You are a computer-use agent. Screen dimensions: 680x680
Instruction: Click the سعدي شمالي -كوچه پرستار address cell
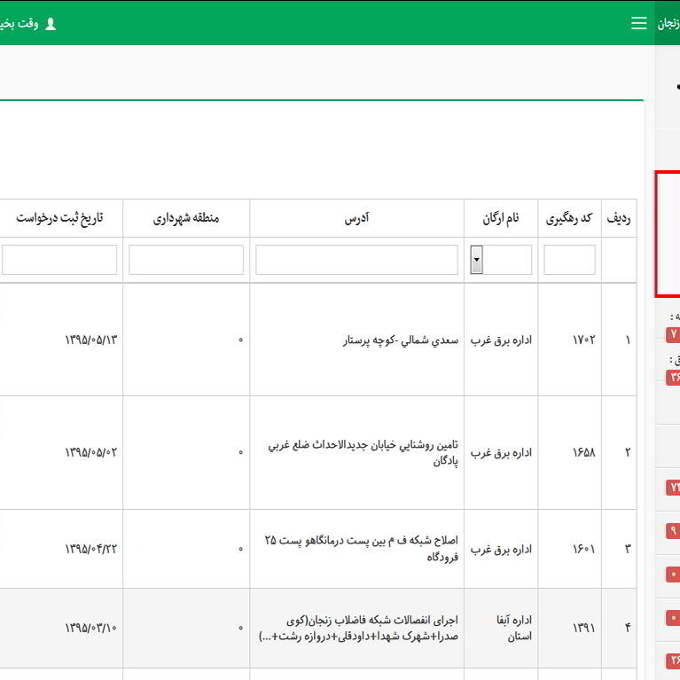tap(401, 340)
